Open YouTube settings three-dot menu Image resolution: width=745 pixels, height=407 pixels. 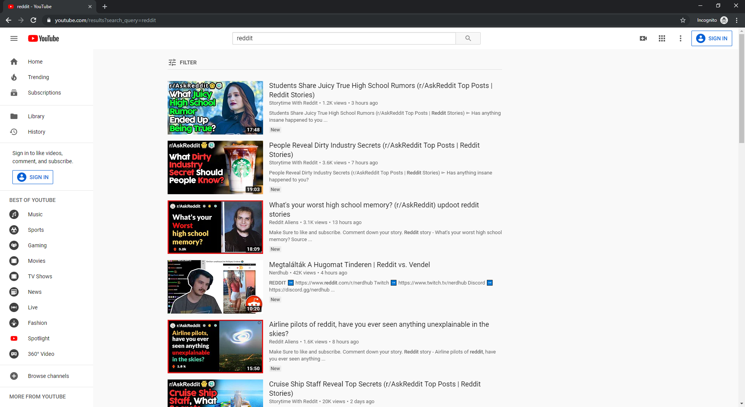point(681,38)
